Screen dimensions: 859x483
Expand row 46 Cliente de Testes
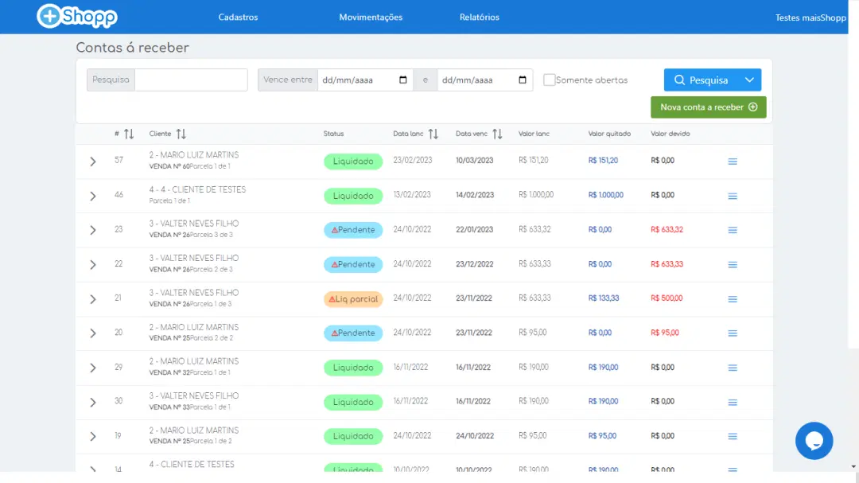(93, 196)
